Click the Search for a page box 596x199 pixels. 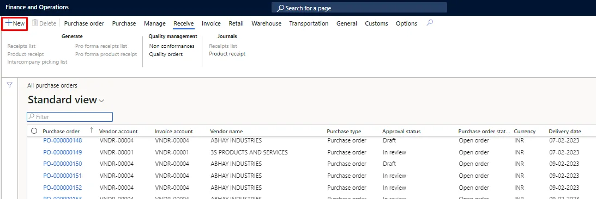pos(359,8)
